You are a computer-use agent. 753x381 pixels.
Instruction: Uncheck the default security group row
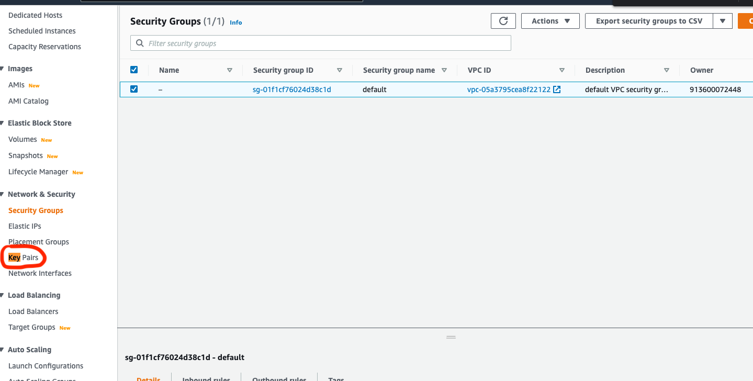tap(134, 89)
